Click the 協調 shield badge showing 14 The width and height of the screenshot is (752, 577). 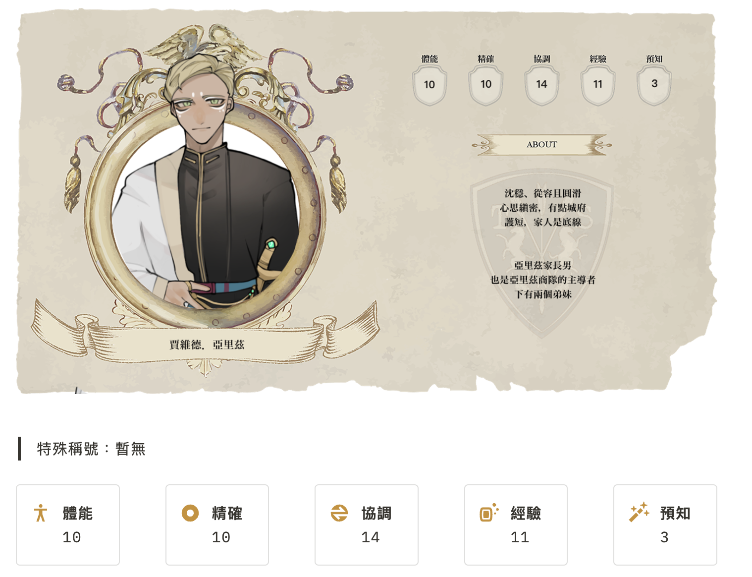click(542, 86)
